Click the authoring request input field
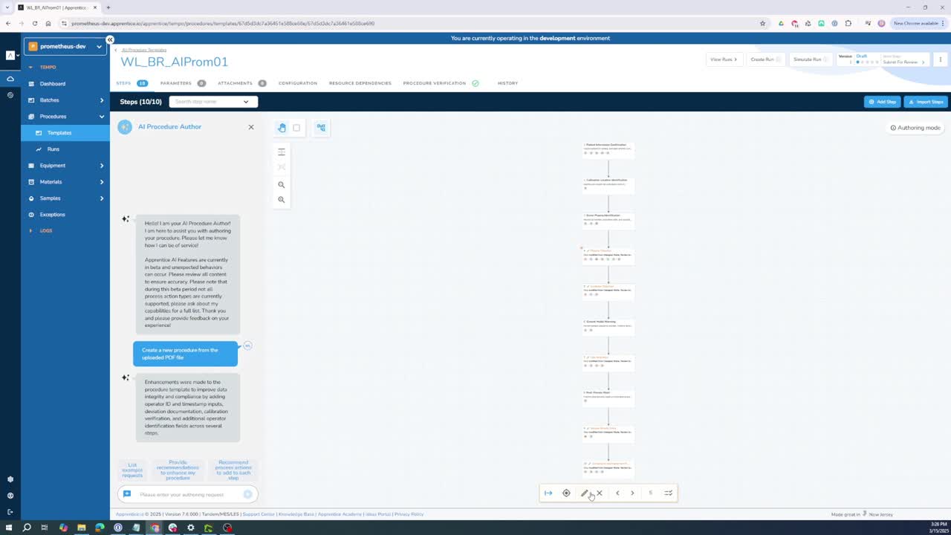The image size is (951, 535). pos(186,494)
